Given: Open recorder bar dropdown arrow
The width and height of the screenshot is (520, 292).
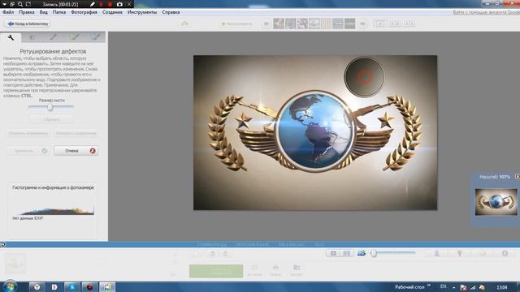Looking at the screenshot, I should coord(4,4).
